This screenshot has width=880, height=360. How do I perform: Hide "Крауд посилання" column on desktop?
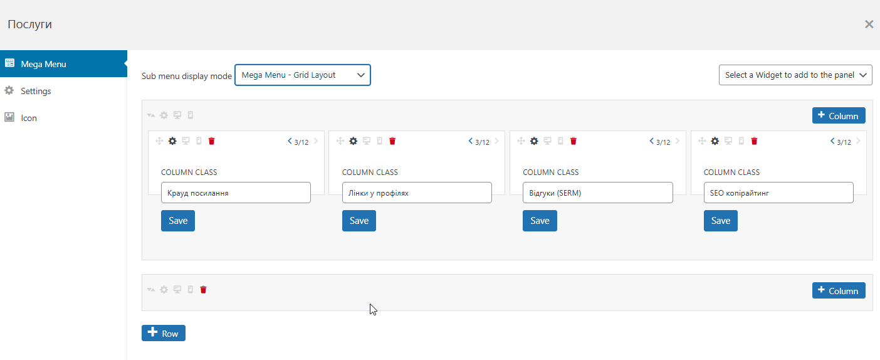[186, 141]
